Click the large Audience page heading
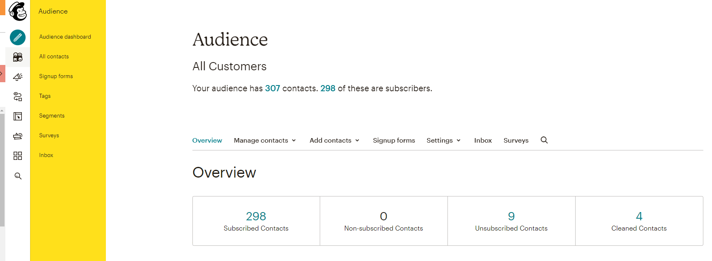 pyautogui.click(x=230, y=39)
